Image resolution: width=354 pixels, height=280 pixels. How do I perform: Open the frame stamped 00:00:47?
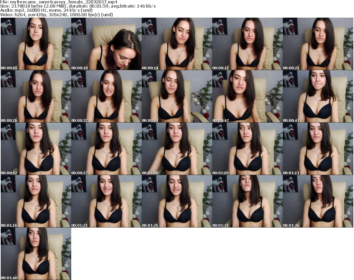pos(318,96)
